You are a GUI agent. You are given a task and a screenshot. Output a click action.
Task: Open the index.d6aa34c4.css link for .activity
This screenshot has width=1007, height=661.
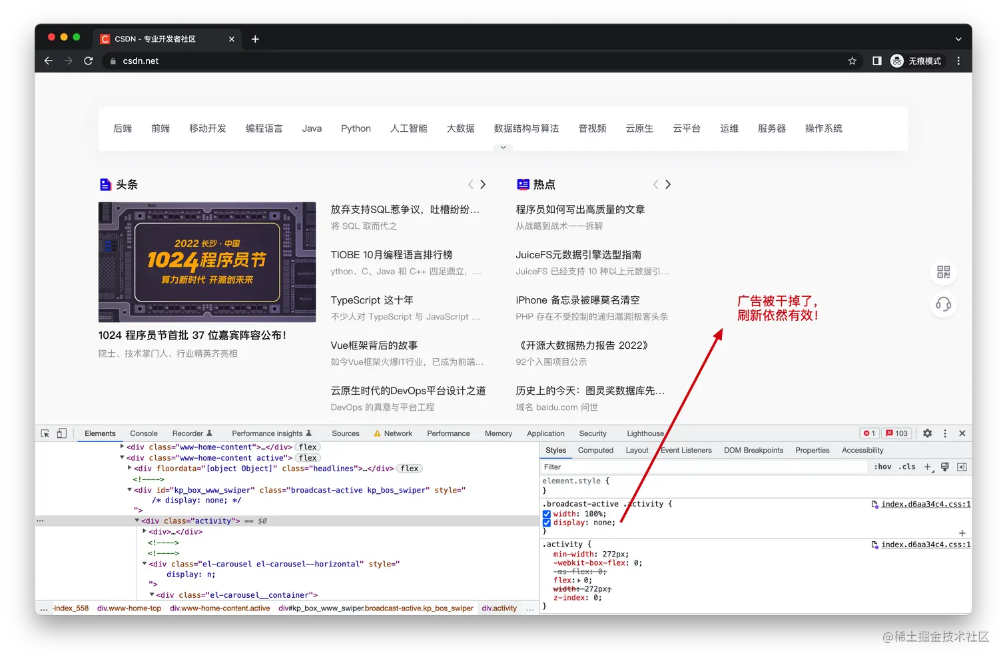coord(926,545)
